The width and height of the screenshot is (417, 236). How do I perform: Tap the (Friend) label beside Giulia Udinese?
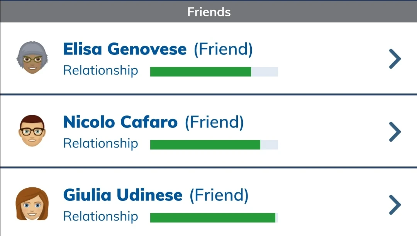pyautogui.click(x=219, y=195)
